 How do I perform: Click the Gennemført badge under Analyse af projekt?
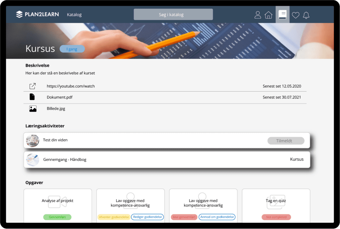click(57, 217)
